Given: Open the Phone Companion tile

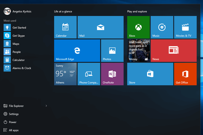Looking at the screenshot, I should 89,74.
